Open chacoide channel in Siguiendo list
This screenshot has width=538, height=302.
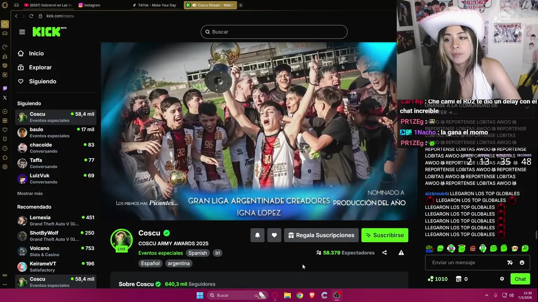56,148
